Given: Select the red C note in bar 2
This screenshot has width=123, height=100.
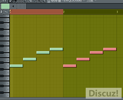Looking at the screenshot, I should [x=97, y=52].
